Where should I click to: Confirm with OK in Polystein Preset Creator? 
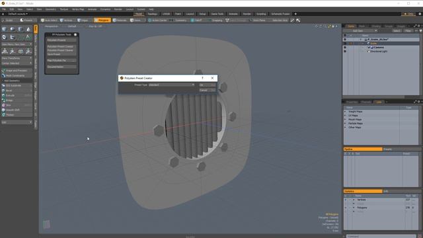click(207, 85)
